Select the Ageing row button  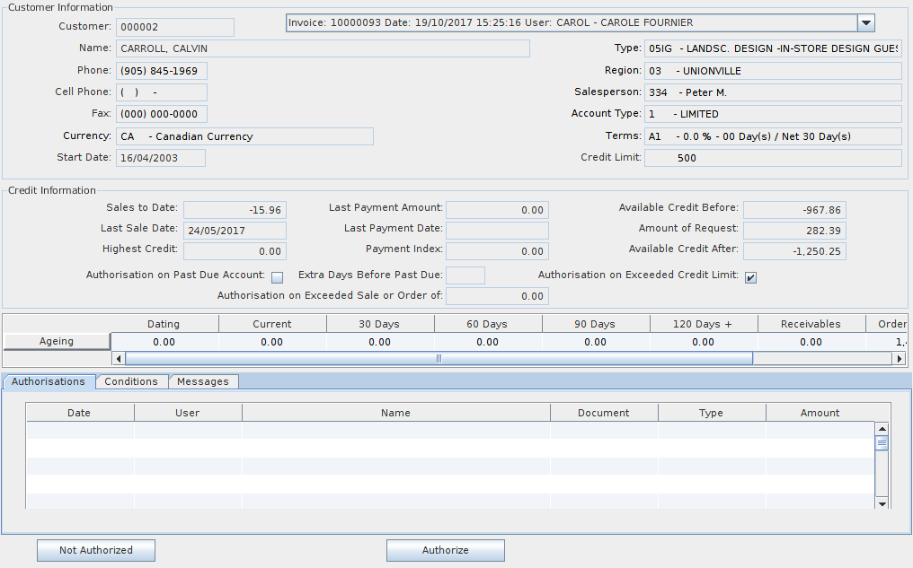point(57,342)
